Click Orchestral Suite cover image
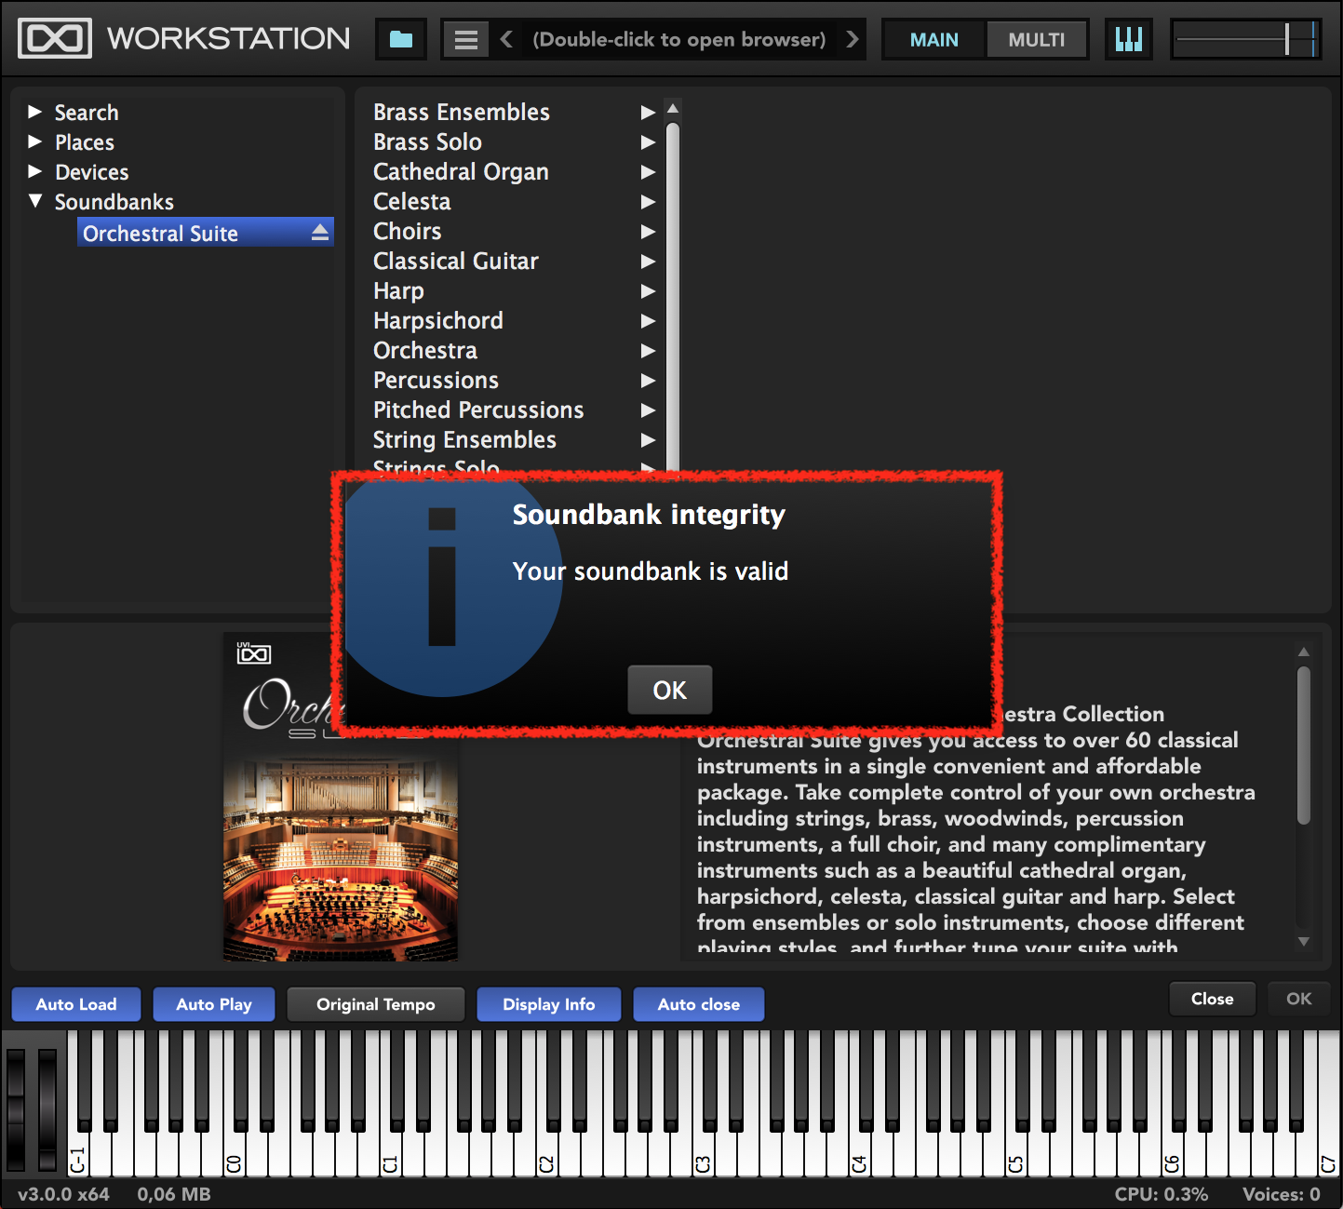Screen dimensions: 1343x1209 (x=341, y=798)
